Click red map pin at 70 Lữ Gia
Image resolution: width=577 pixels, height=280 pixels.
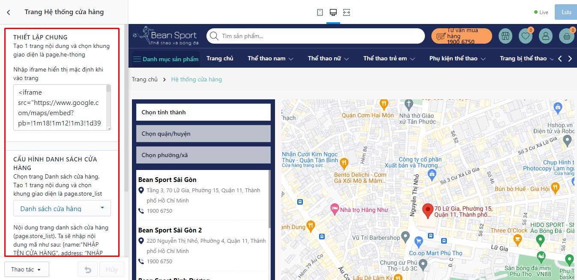(428, 211)
